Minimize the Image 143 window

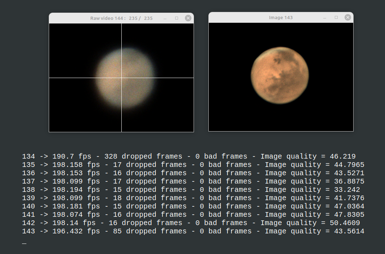click(325, 18)
